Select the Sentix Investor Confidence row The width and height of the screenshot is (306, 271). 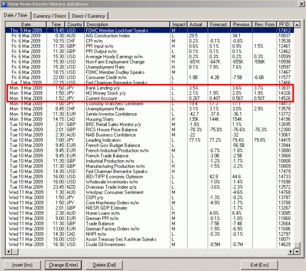pyautogui.click(x=150, y=114)
